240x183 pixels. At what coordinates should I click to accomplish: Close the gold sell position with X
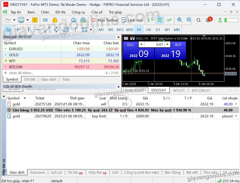236,104
